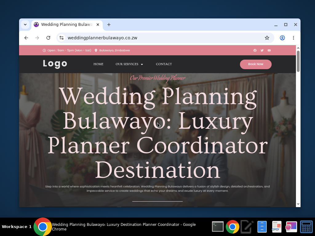The image size is (315, 236).
Task: Open a new tab with the plus icon
Action: tap(109, 25)
